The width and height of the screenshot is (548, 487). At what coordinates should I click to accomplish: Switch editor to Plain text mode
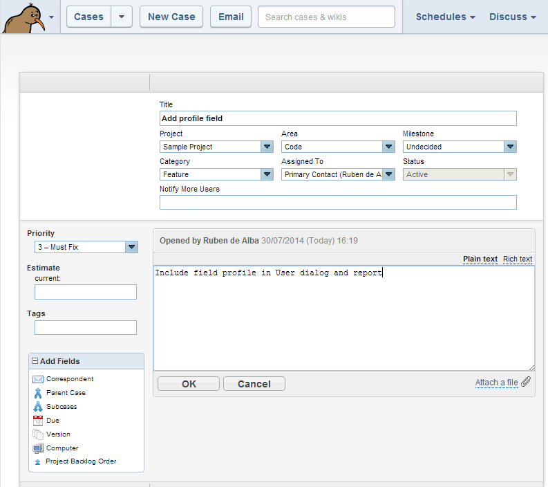480,259
